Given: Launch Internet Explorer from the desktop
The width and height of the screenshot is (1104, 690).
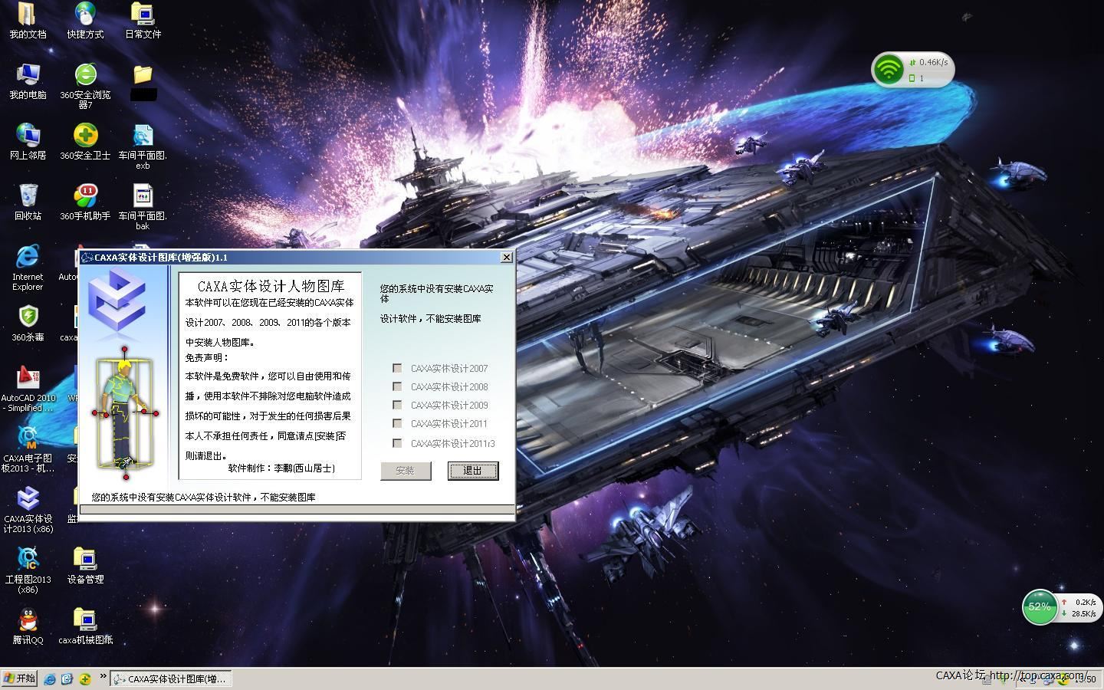Looking at the screenshot, I should pos(28,268).
